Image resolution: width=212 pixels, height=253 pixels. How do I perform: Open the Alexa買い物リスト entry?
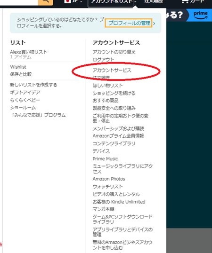click(28, 52)
